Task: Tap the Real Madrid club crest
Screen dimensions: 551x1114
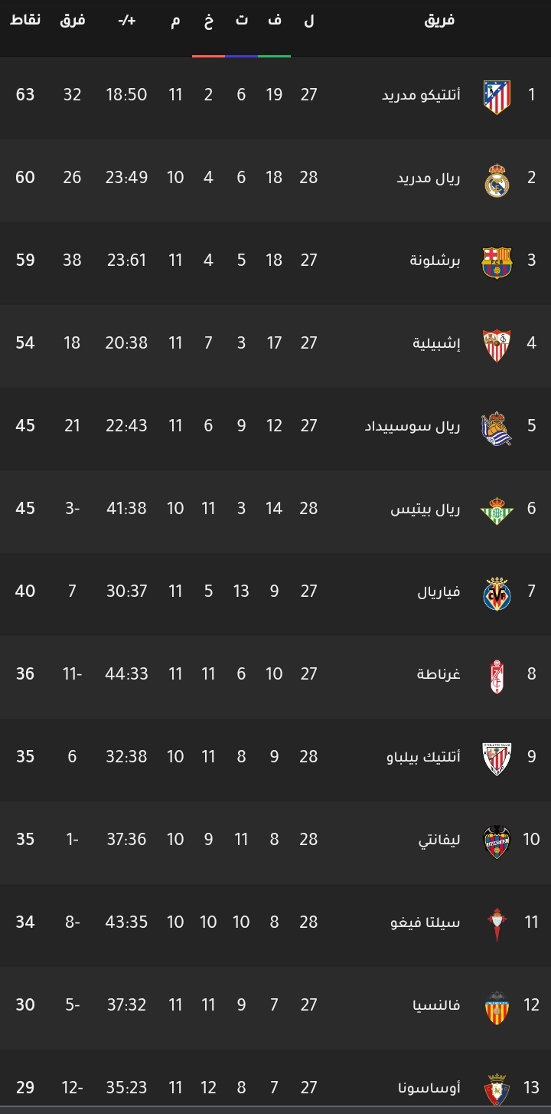Action: [x=497, y=180]
